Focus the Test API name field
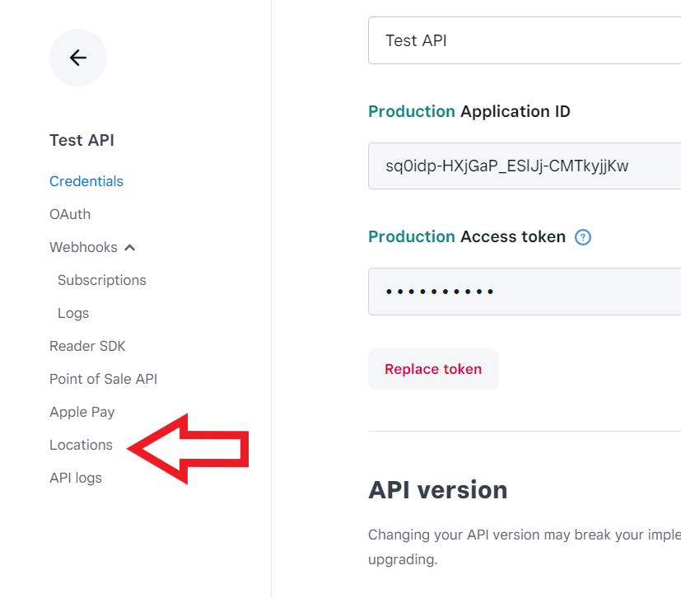 point(525,40)
